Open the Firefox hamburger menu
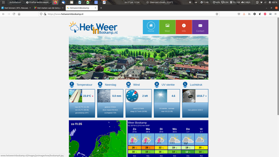 (x=275, y=14)
